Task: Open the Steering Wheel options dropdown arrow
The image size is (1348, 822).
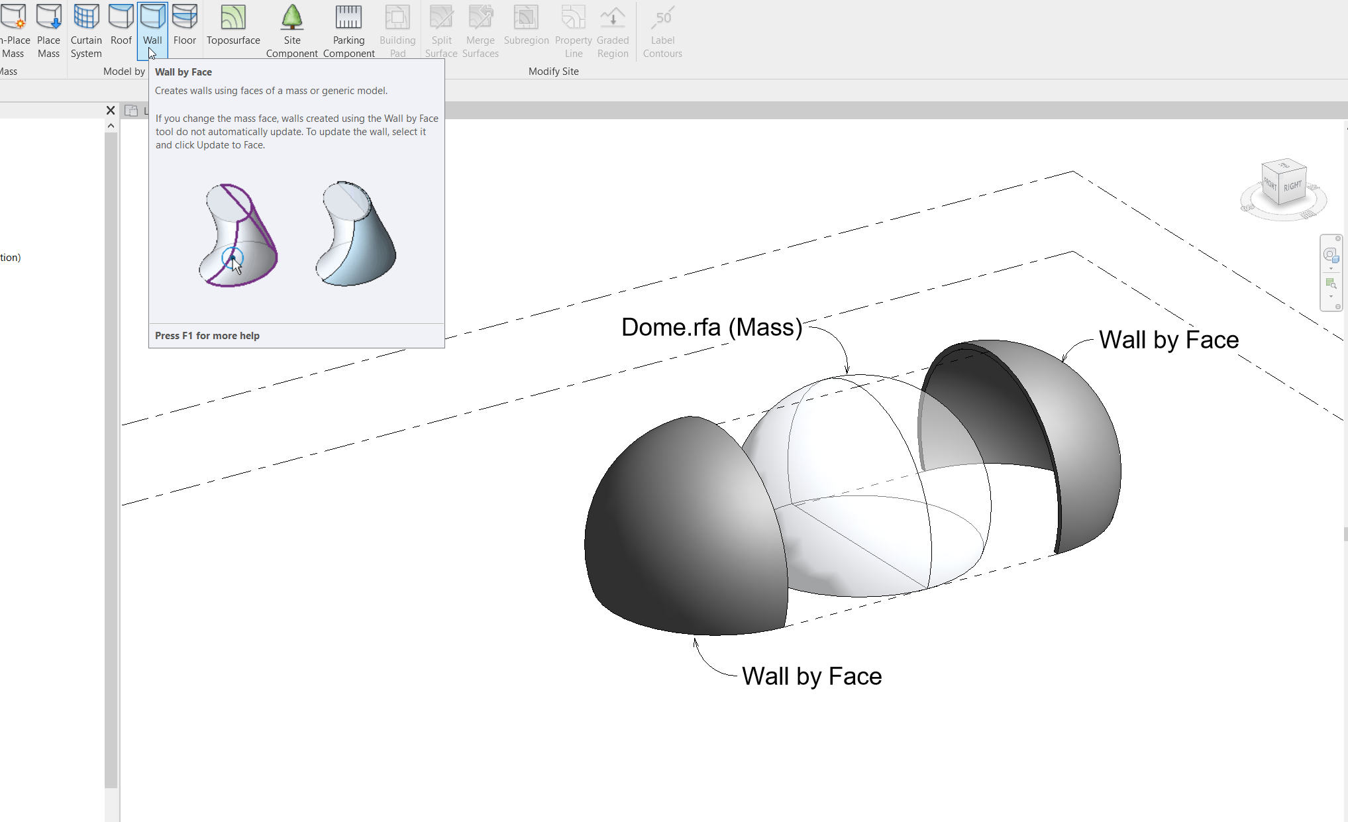Action: tap(1331, 268)
